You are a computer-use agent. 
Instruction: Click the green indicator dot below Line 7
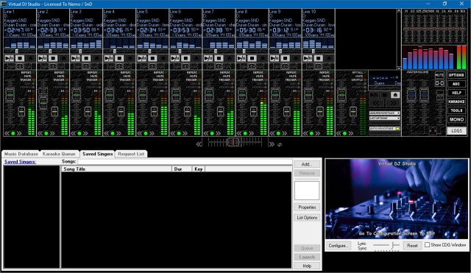[x=212, y=133]
